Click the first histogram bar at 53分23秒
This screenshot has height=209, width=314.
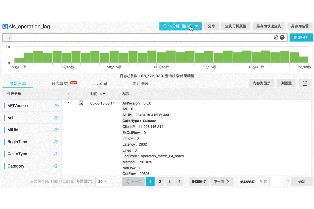coord(19,60)
